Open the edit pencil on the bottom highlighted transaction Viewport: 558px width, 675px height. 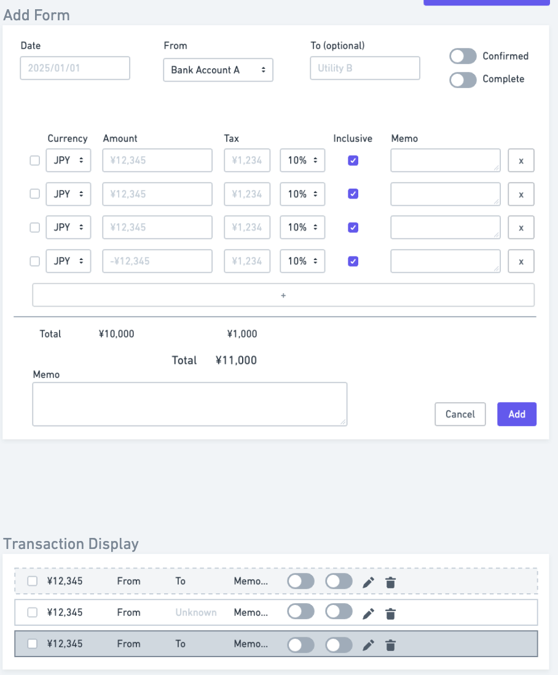368,644
